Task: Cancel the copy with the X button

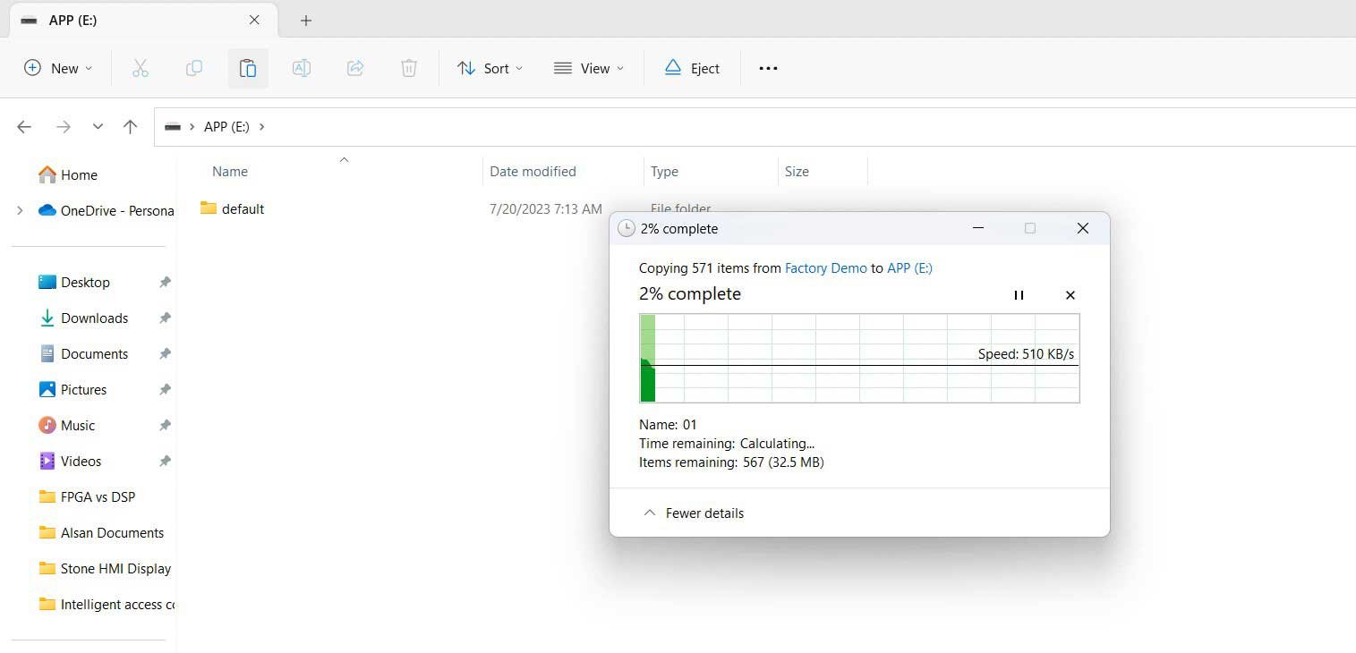Action: 1070,295
